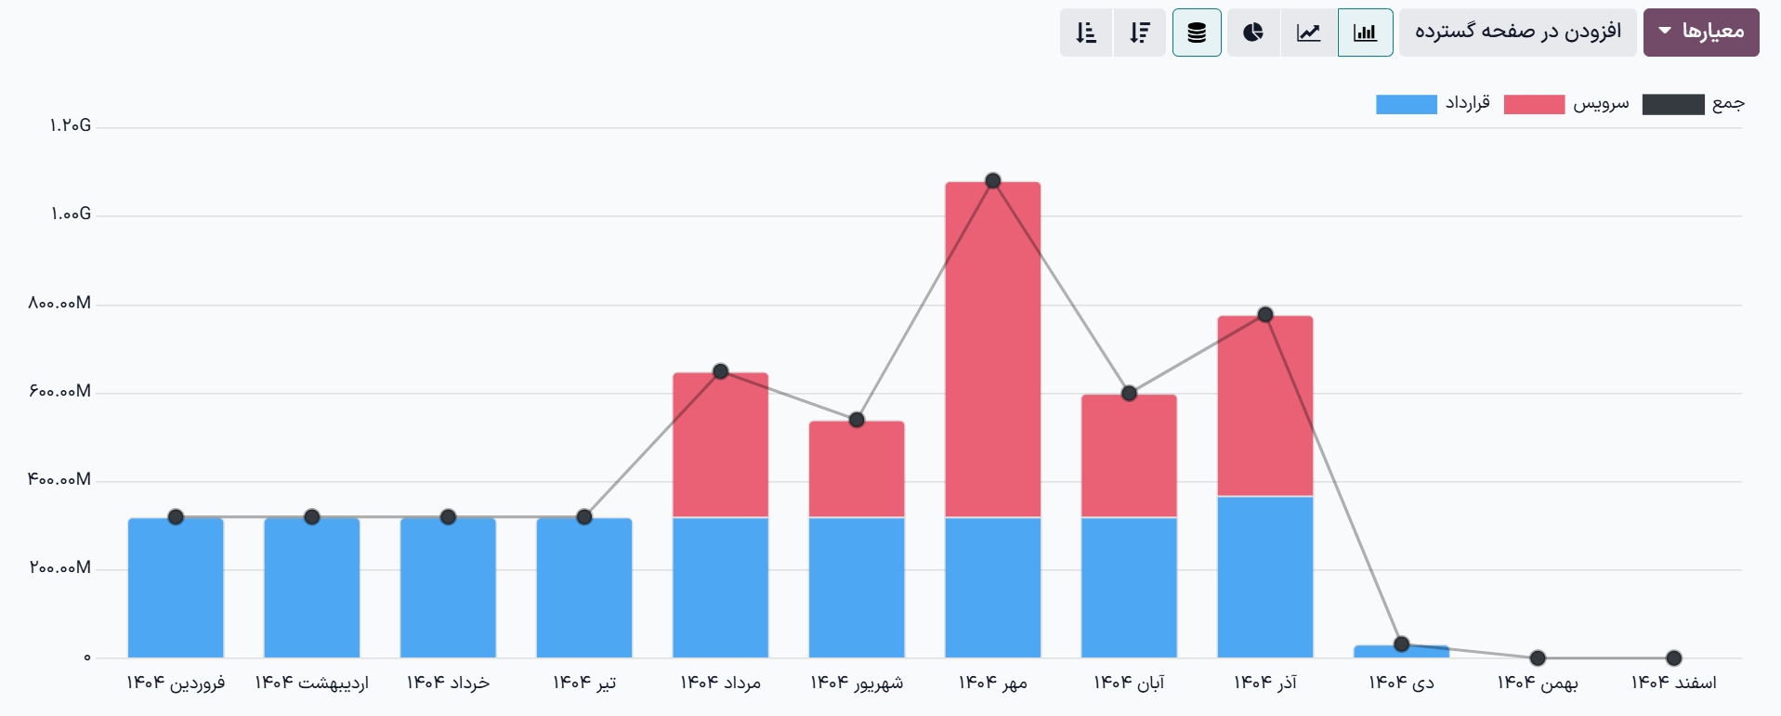Click the تیر ۱۴۰۴ axis label
1781x716 pixels.
pos(584,683)
